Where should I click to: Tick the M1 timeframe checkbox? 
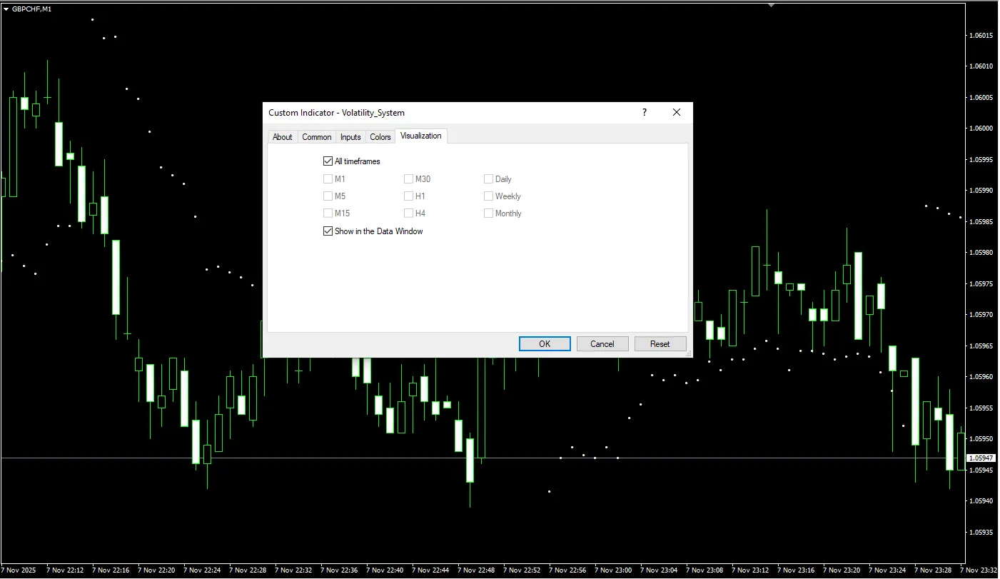pyautogui.click(x=328, y=179)
